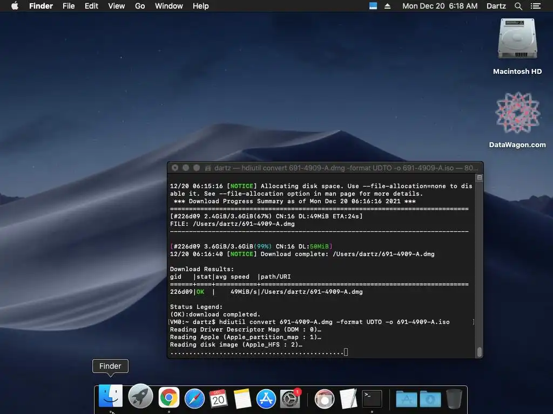Open the yellow Notes app in dock
The width and height of the screenshot is (553, 414).
pos(242,398)
